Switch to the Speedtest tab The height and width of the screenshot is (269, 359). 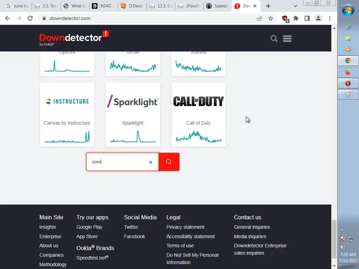217,6
